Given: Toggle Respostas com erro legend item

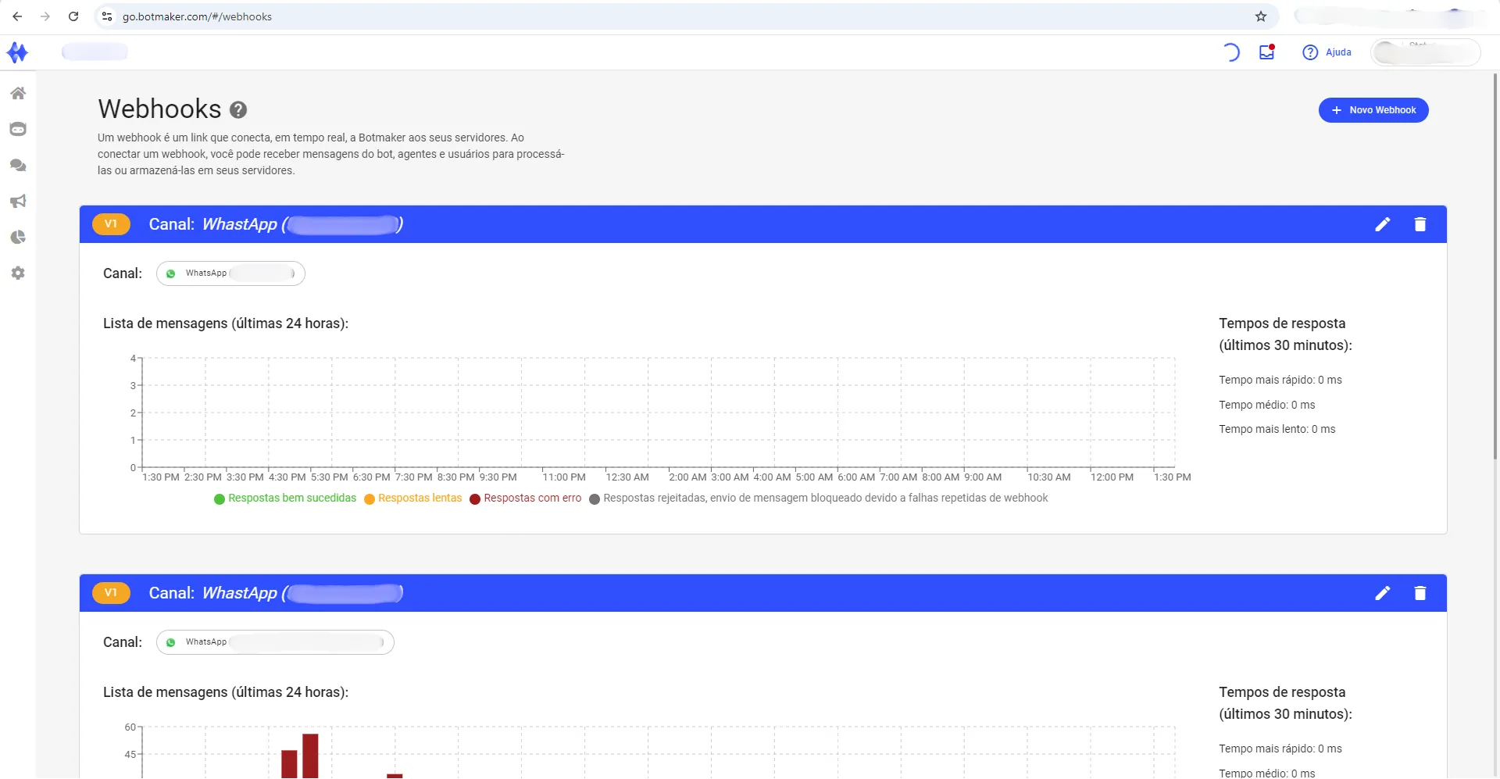Looking at the screenshot, I should coord(526,498).
